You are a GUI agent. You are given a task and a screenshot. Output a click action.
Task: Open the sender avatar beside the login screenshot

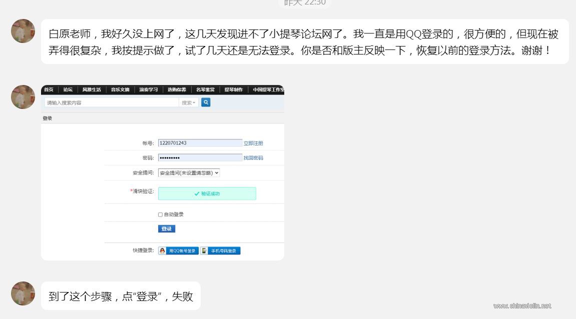[x=23, y=97]
